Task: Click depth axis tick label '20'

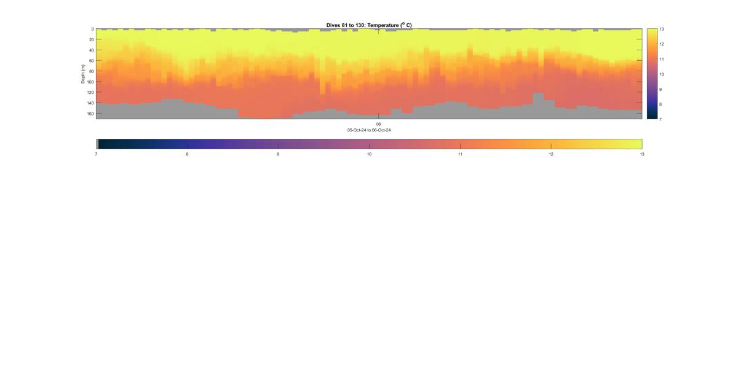Action: tap(91, 39)
